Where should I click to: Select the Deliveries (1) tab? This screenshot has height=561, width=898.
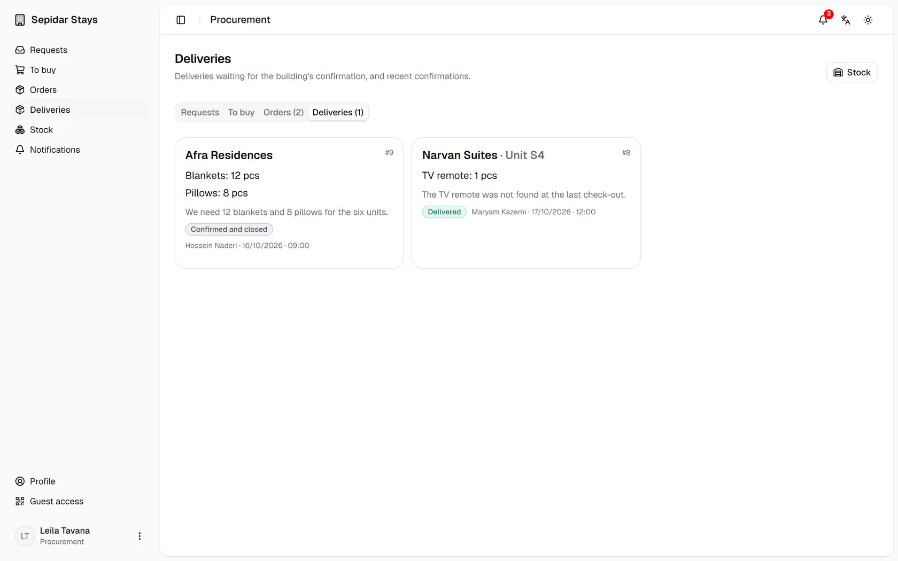[x=338, y=112]
